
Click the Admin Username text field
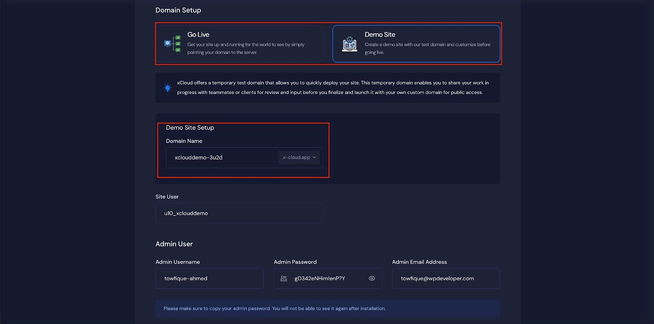click(209, 278)
